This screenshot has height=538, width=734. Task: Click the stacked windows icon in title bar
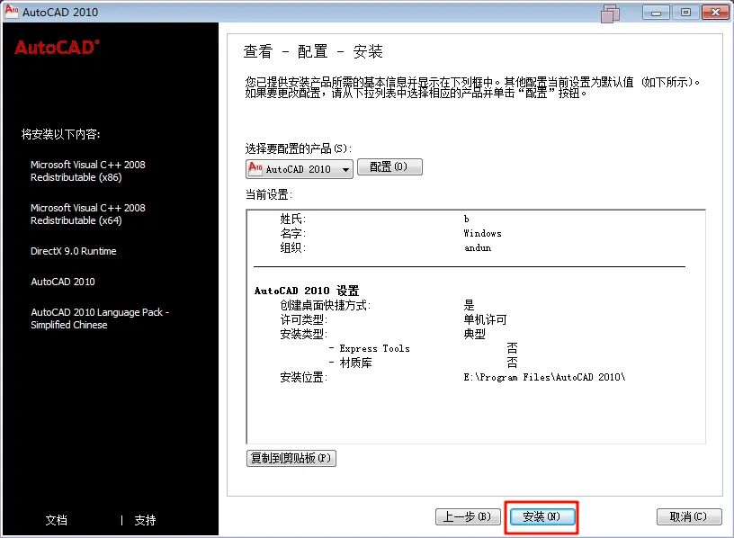click(x=610, y=13)
